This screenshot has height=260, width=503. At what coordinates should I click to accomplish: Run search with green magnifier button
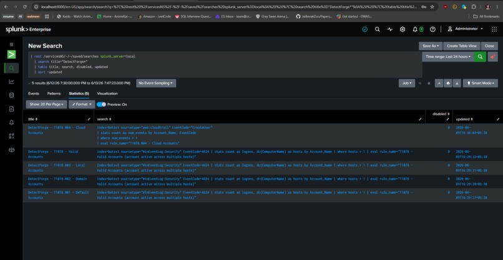[x=480, y=57]
